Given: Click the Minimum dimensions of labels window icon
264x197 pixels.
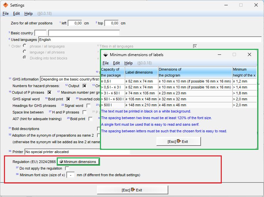Looking at the screenshot, I should [106, 54].
